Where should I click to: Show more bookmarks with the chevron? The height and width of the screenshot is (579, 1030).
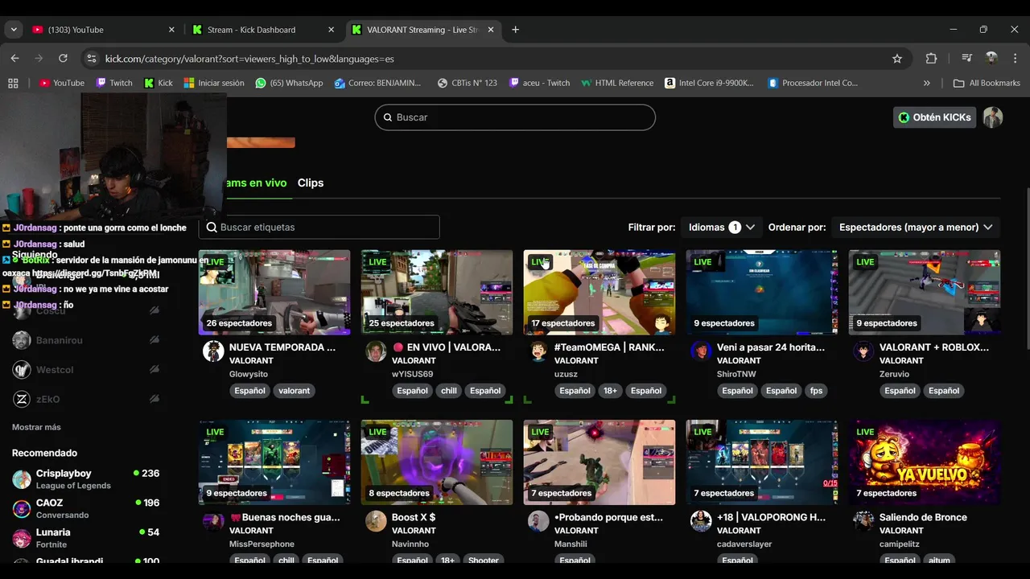(926, 83)
